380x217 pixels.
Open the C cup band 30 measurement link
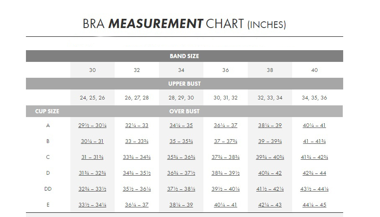pyautogui.click(x=92, y=157)
